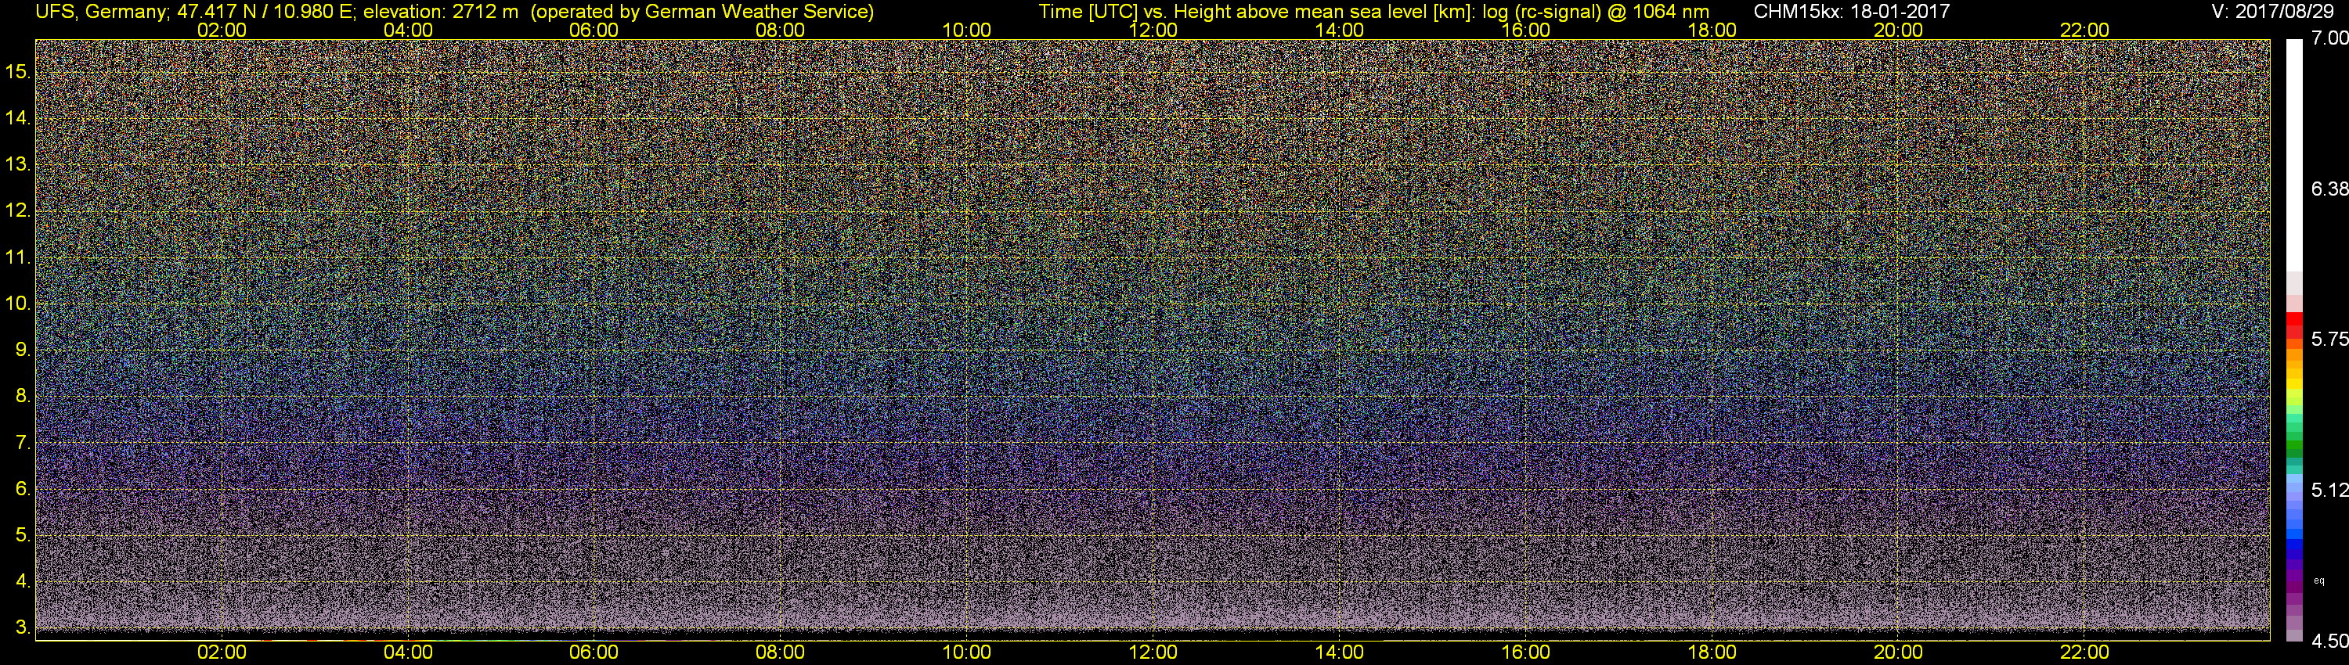Click "(operated by German Weather Service)" text
Screen dimensions: 2349x665
(702, 12)
